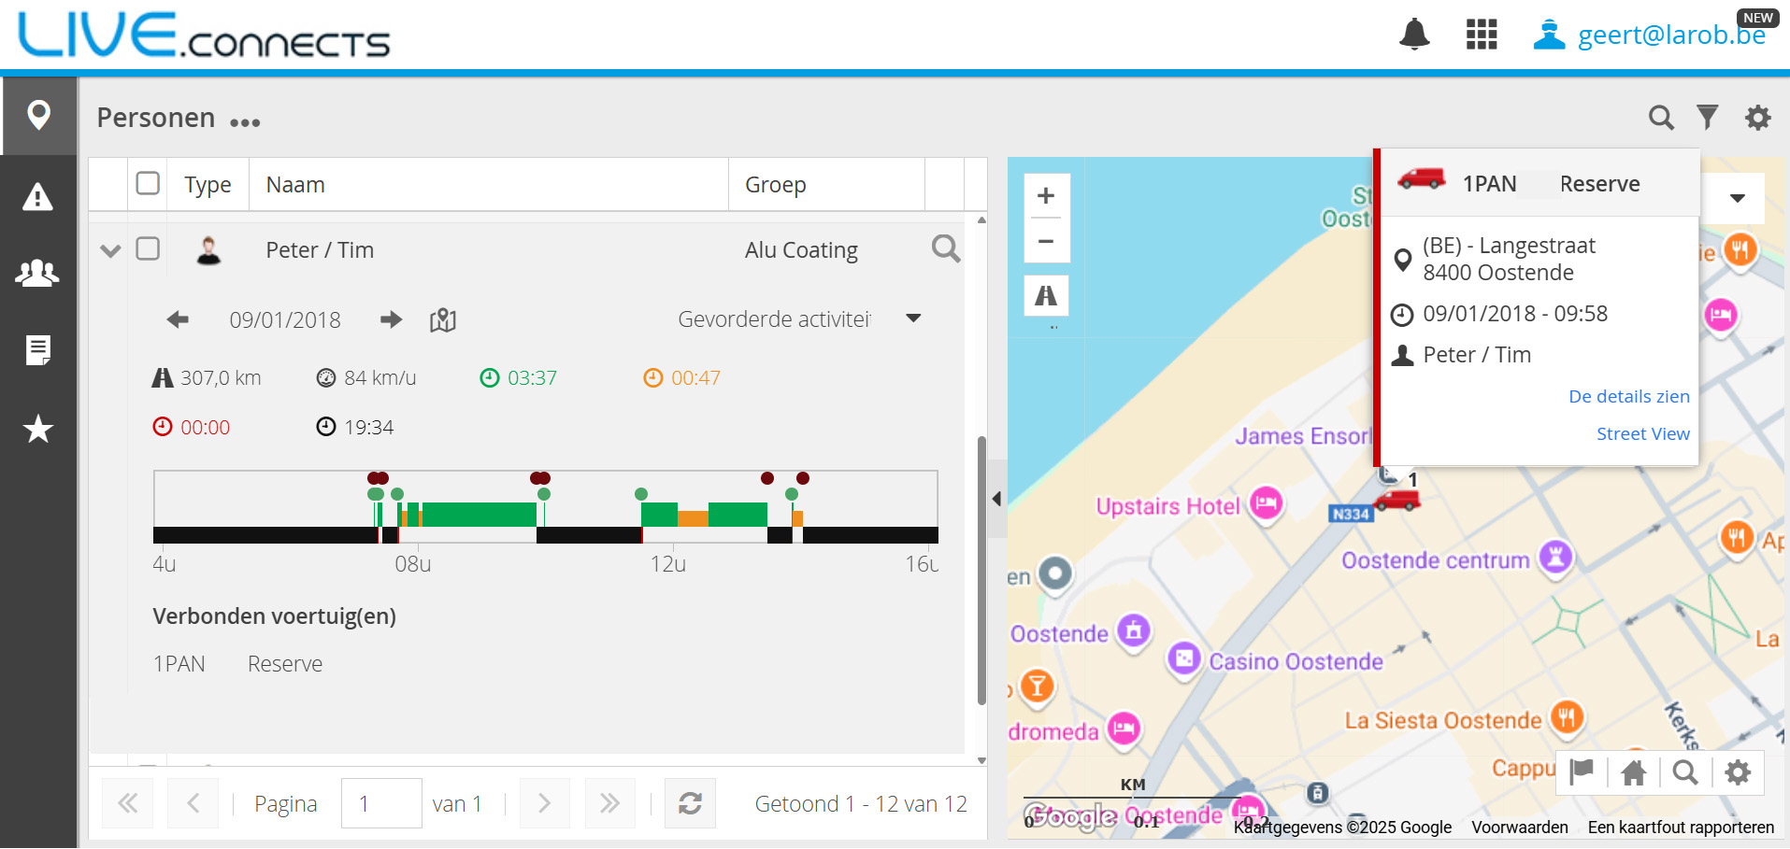Zoom in on the map

coord(1046,195)
